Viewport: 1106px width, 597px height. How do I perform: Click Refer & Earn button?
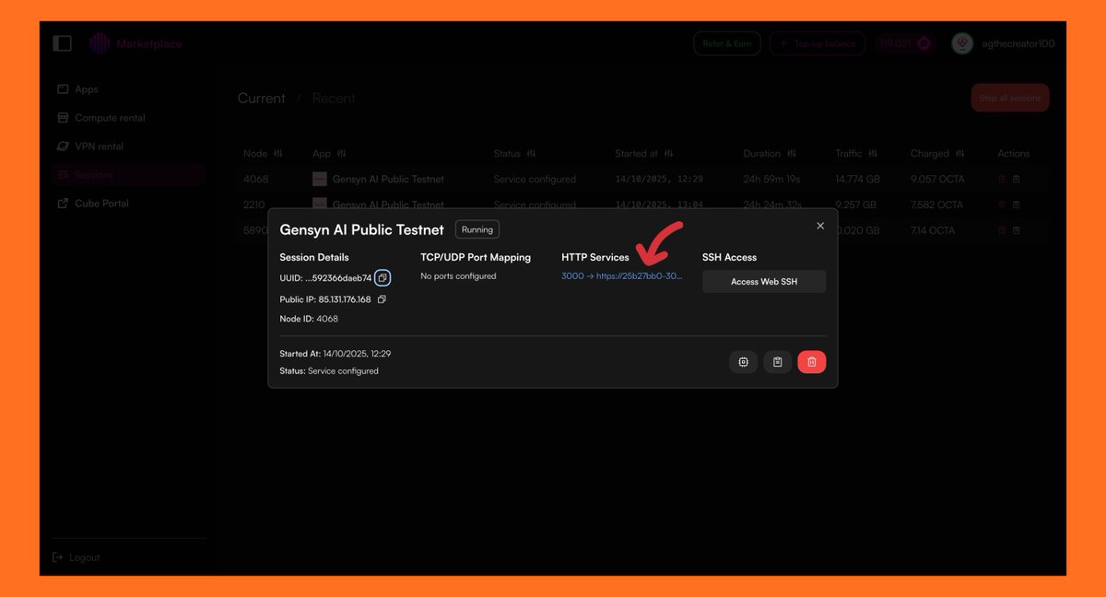tap(727, 43)
